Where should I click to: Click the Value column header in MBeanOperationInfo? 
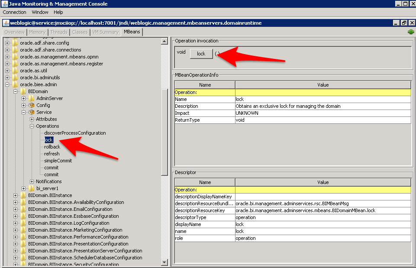[x=323, y=85]
